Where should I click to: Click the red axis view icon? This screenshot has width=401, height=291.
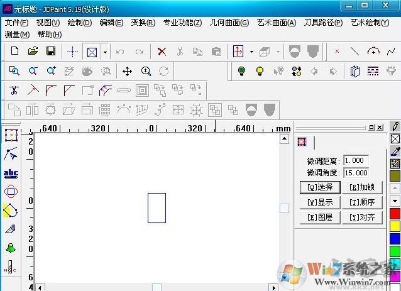point(238,52)
